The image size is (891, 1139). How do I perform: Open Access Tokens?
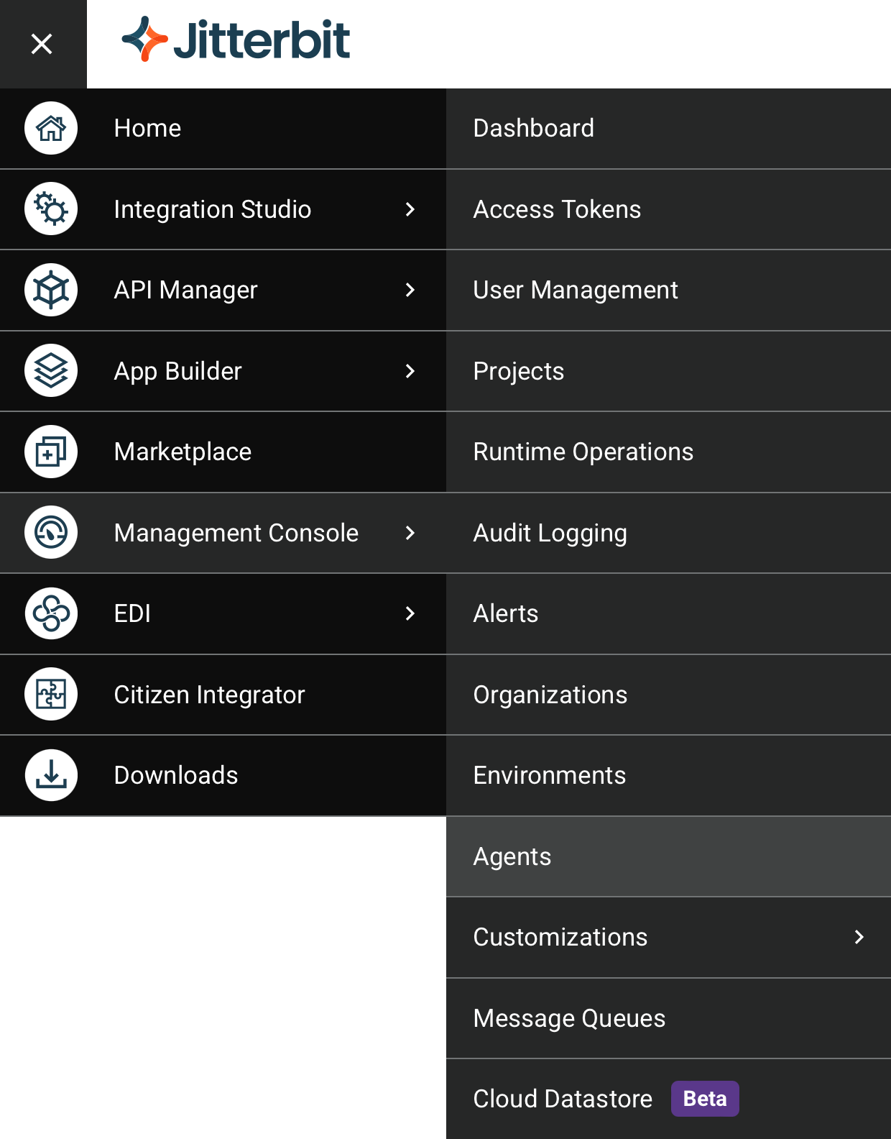[x=668, y=209]
